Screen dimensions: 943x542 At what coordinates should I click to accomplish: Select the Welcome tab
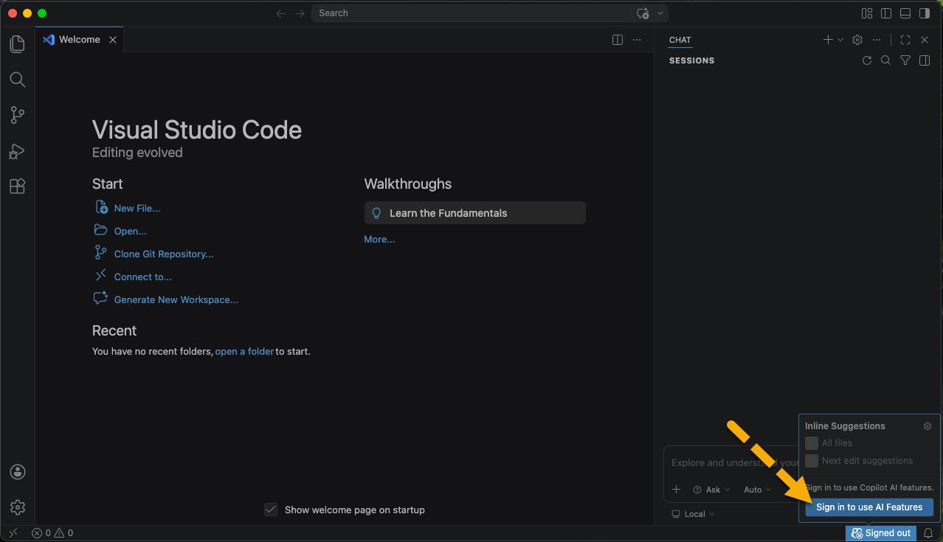79,40
